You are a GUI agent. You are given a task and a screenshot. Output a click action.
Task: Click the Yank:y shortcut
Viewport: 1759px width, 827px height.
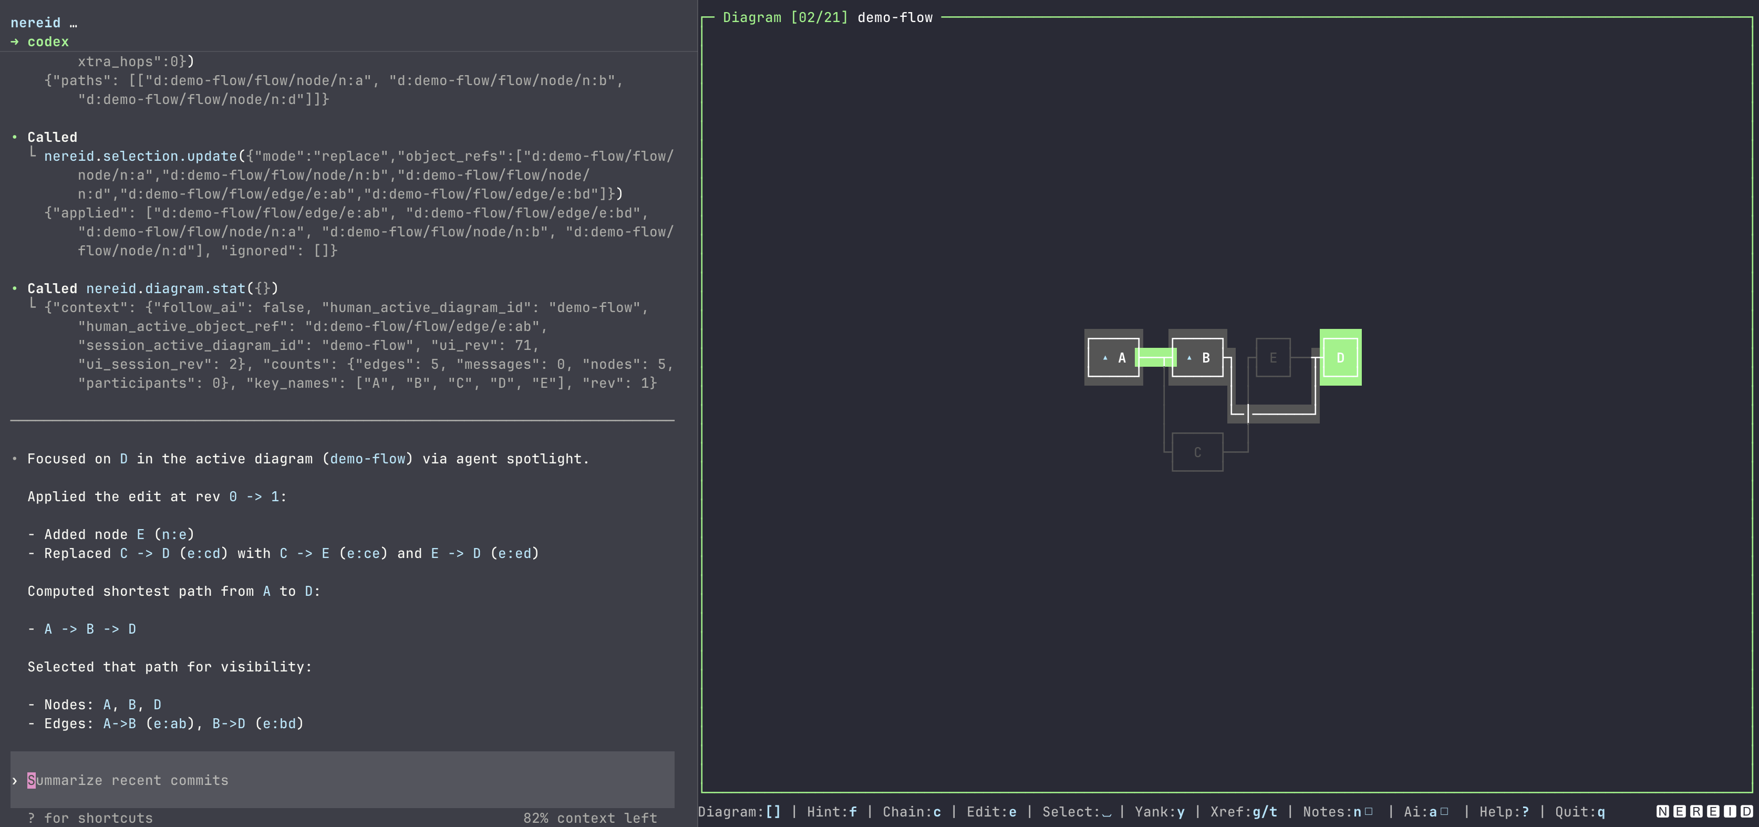coord(1160,812)
